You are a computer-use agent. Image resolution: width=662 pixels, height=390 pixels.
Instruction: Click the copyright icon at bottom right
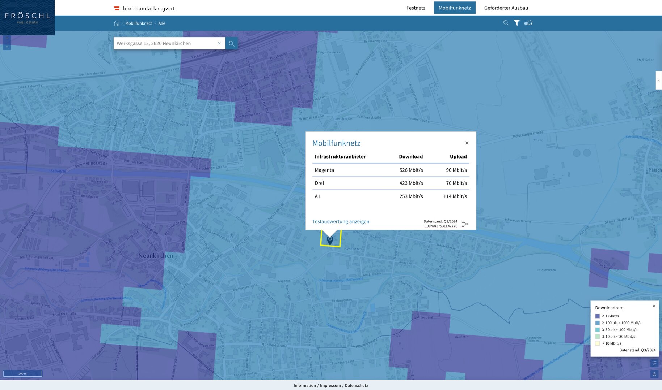(654, 374)
